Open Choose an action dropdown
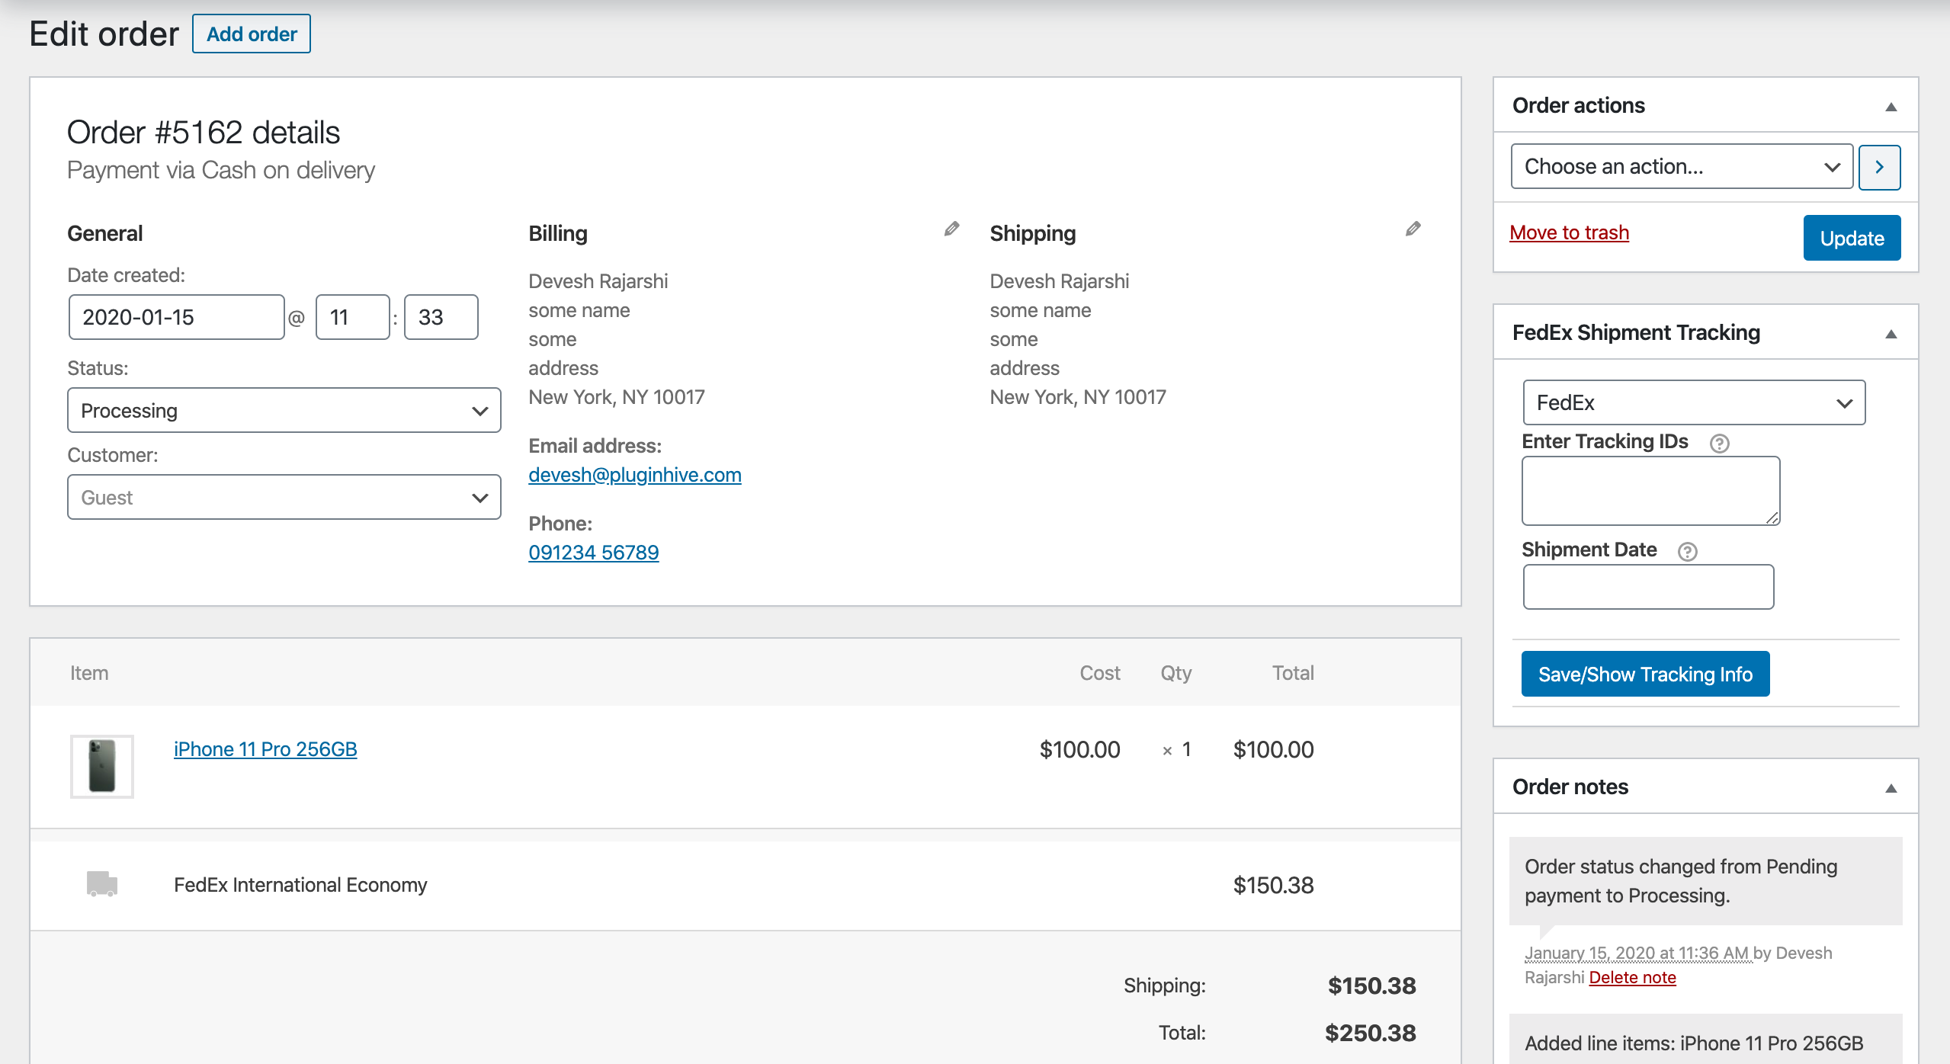1950x1064 pixels. (1681, 167)
